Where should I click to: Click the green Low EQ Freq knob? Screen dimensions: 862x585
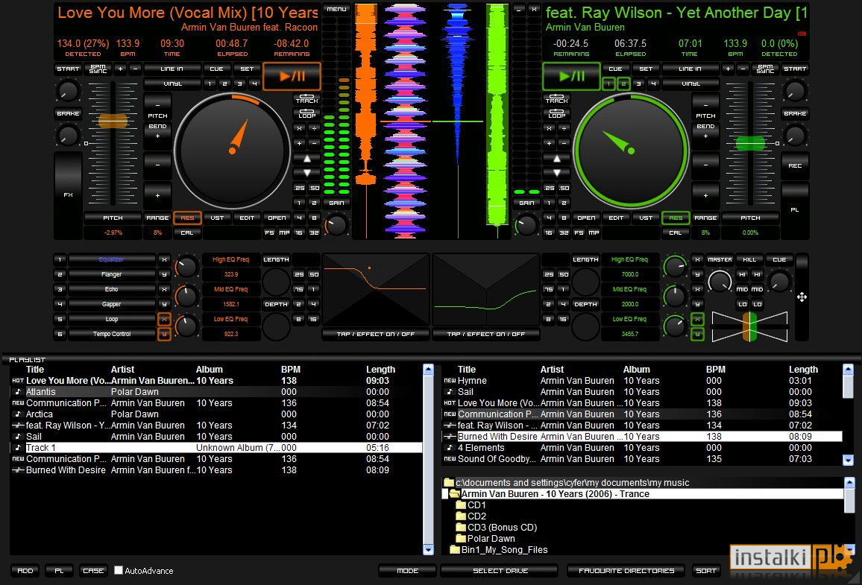pos(675,326)
